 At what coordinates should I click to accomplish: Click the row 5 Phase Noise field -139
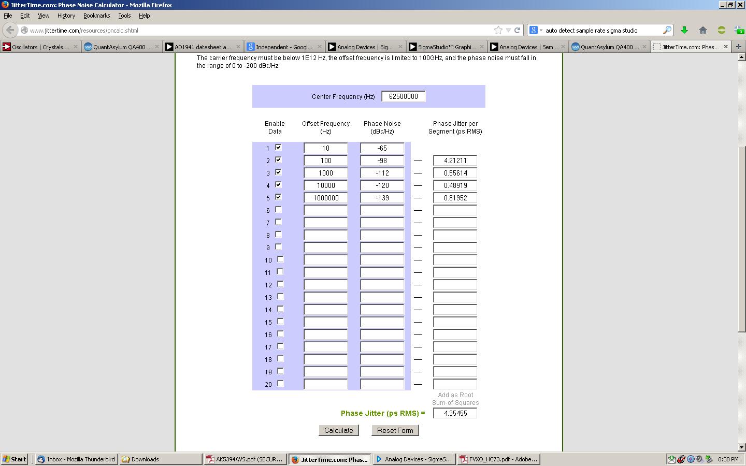382,198
